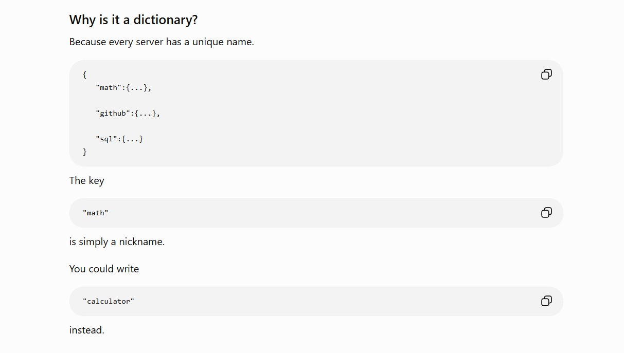Click the sentence about every server's unique name

[x=162, y=42]
